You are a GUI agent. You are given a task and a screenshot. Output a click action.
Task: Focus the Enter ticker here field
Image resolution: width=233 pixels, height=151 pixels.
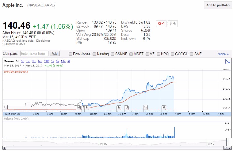pos(34,54)
